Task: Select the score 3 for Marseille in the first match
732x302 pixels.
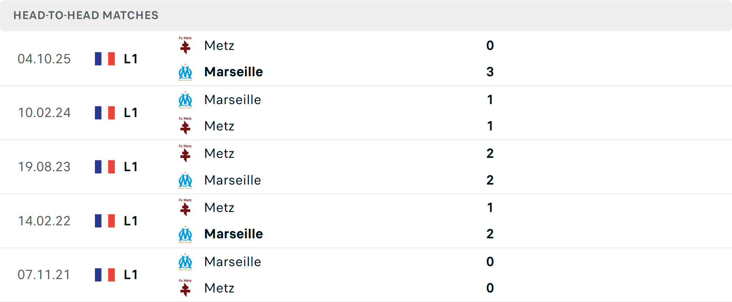Action: point(490,72)
